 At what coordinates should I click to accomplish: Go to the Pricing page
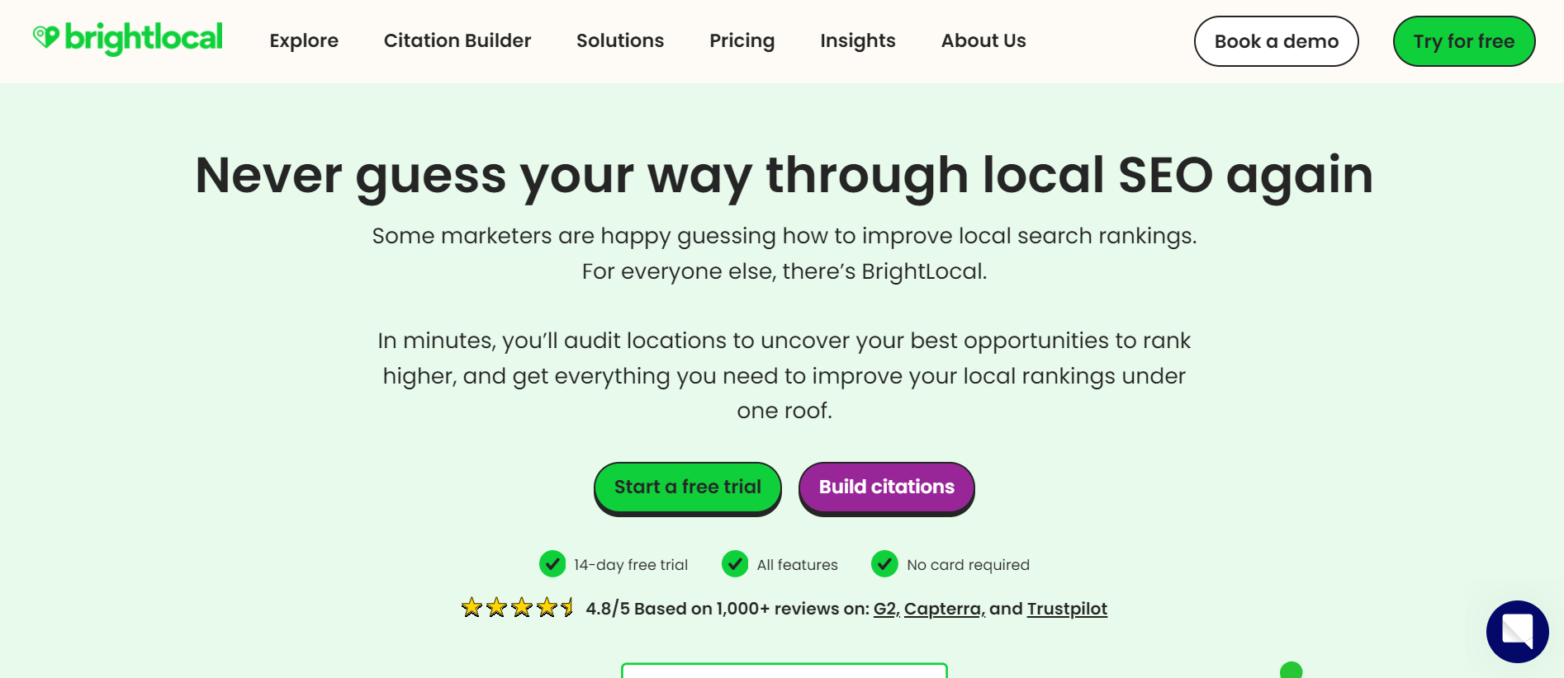pos(742,40)
